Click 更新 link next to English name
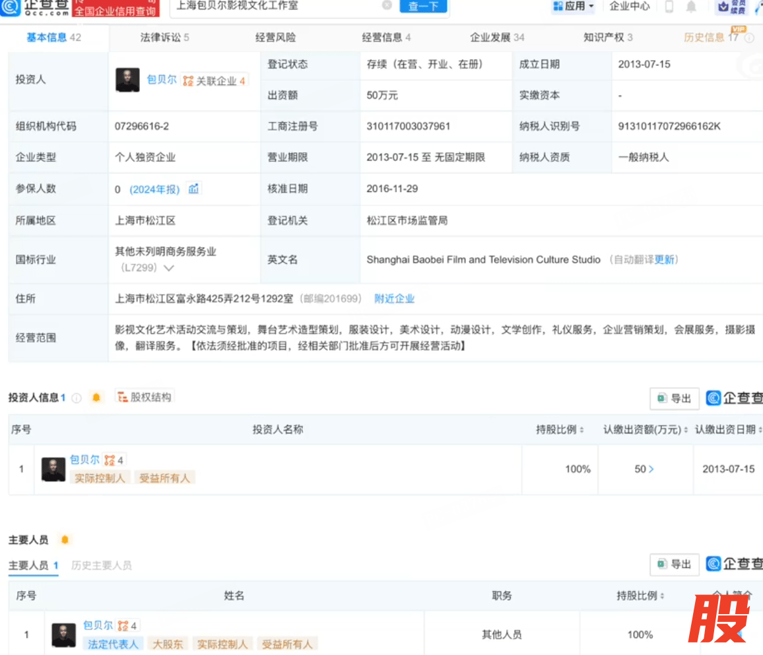 click(664, 260)
